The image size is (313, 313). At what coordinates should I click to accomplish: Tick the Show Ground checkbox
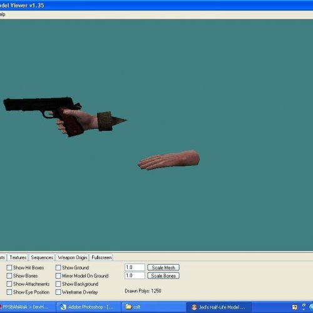click(58, 267)
